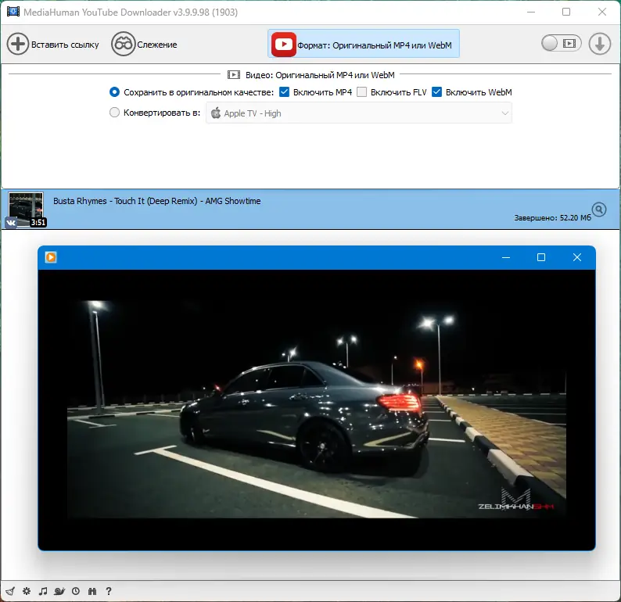Maximize the MediaHuman main window
Viewport: 621px width, 602px height.
(x=566, y=12)
